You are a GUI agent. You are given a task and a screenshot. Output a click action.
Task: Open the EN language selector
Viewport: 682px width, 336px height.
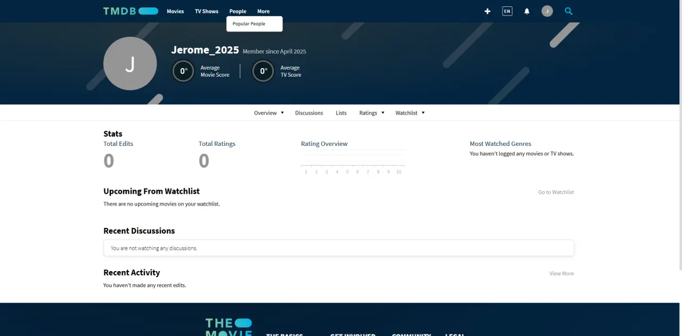coord(507,11)
